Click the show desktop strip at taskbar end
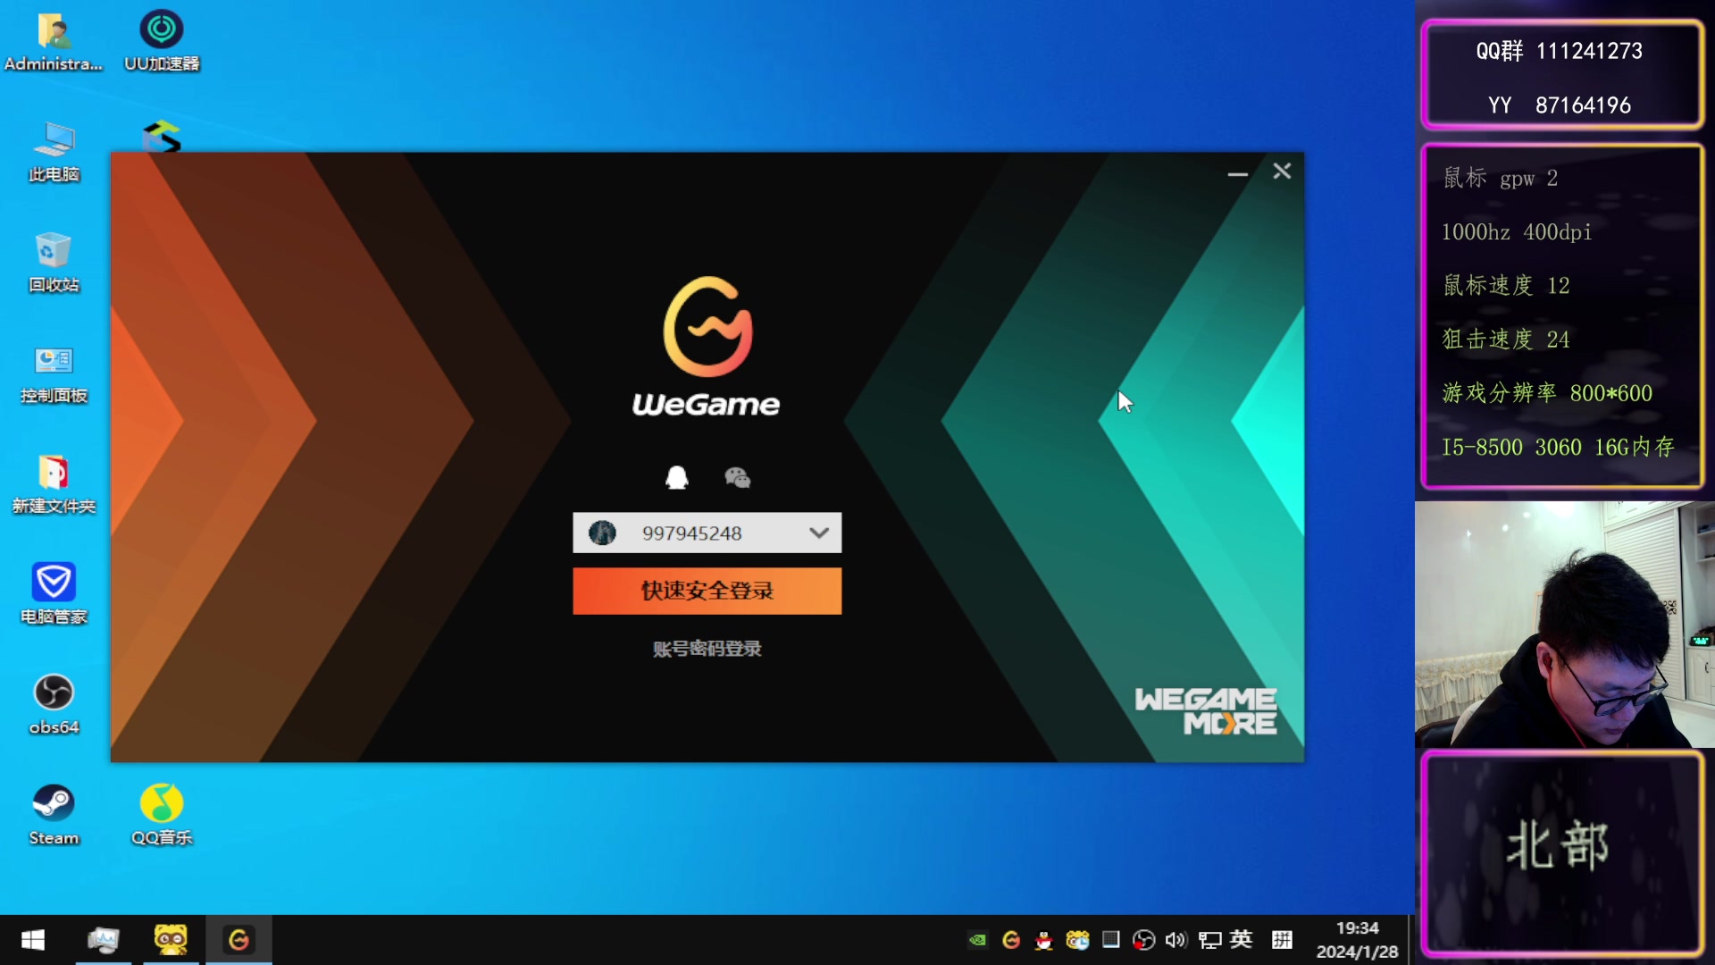 point(1410,940)
